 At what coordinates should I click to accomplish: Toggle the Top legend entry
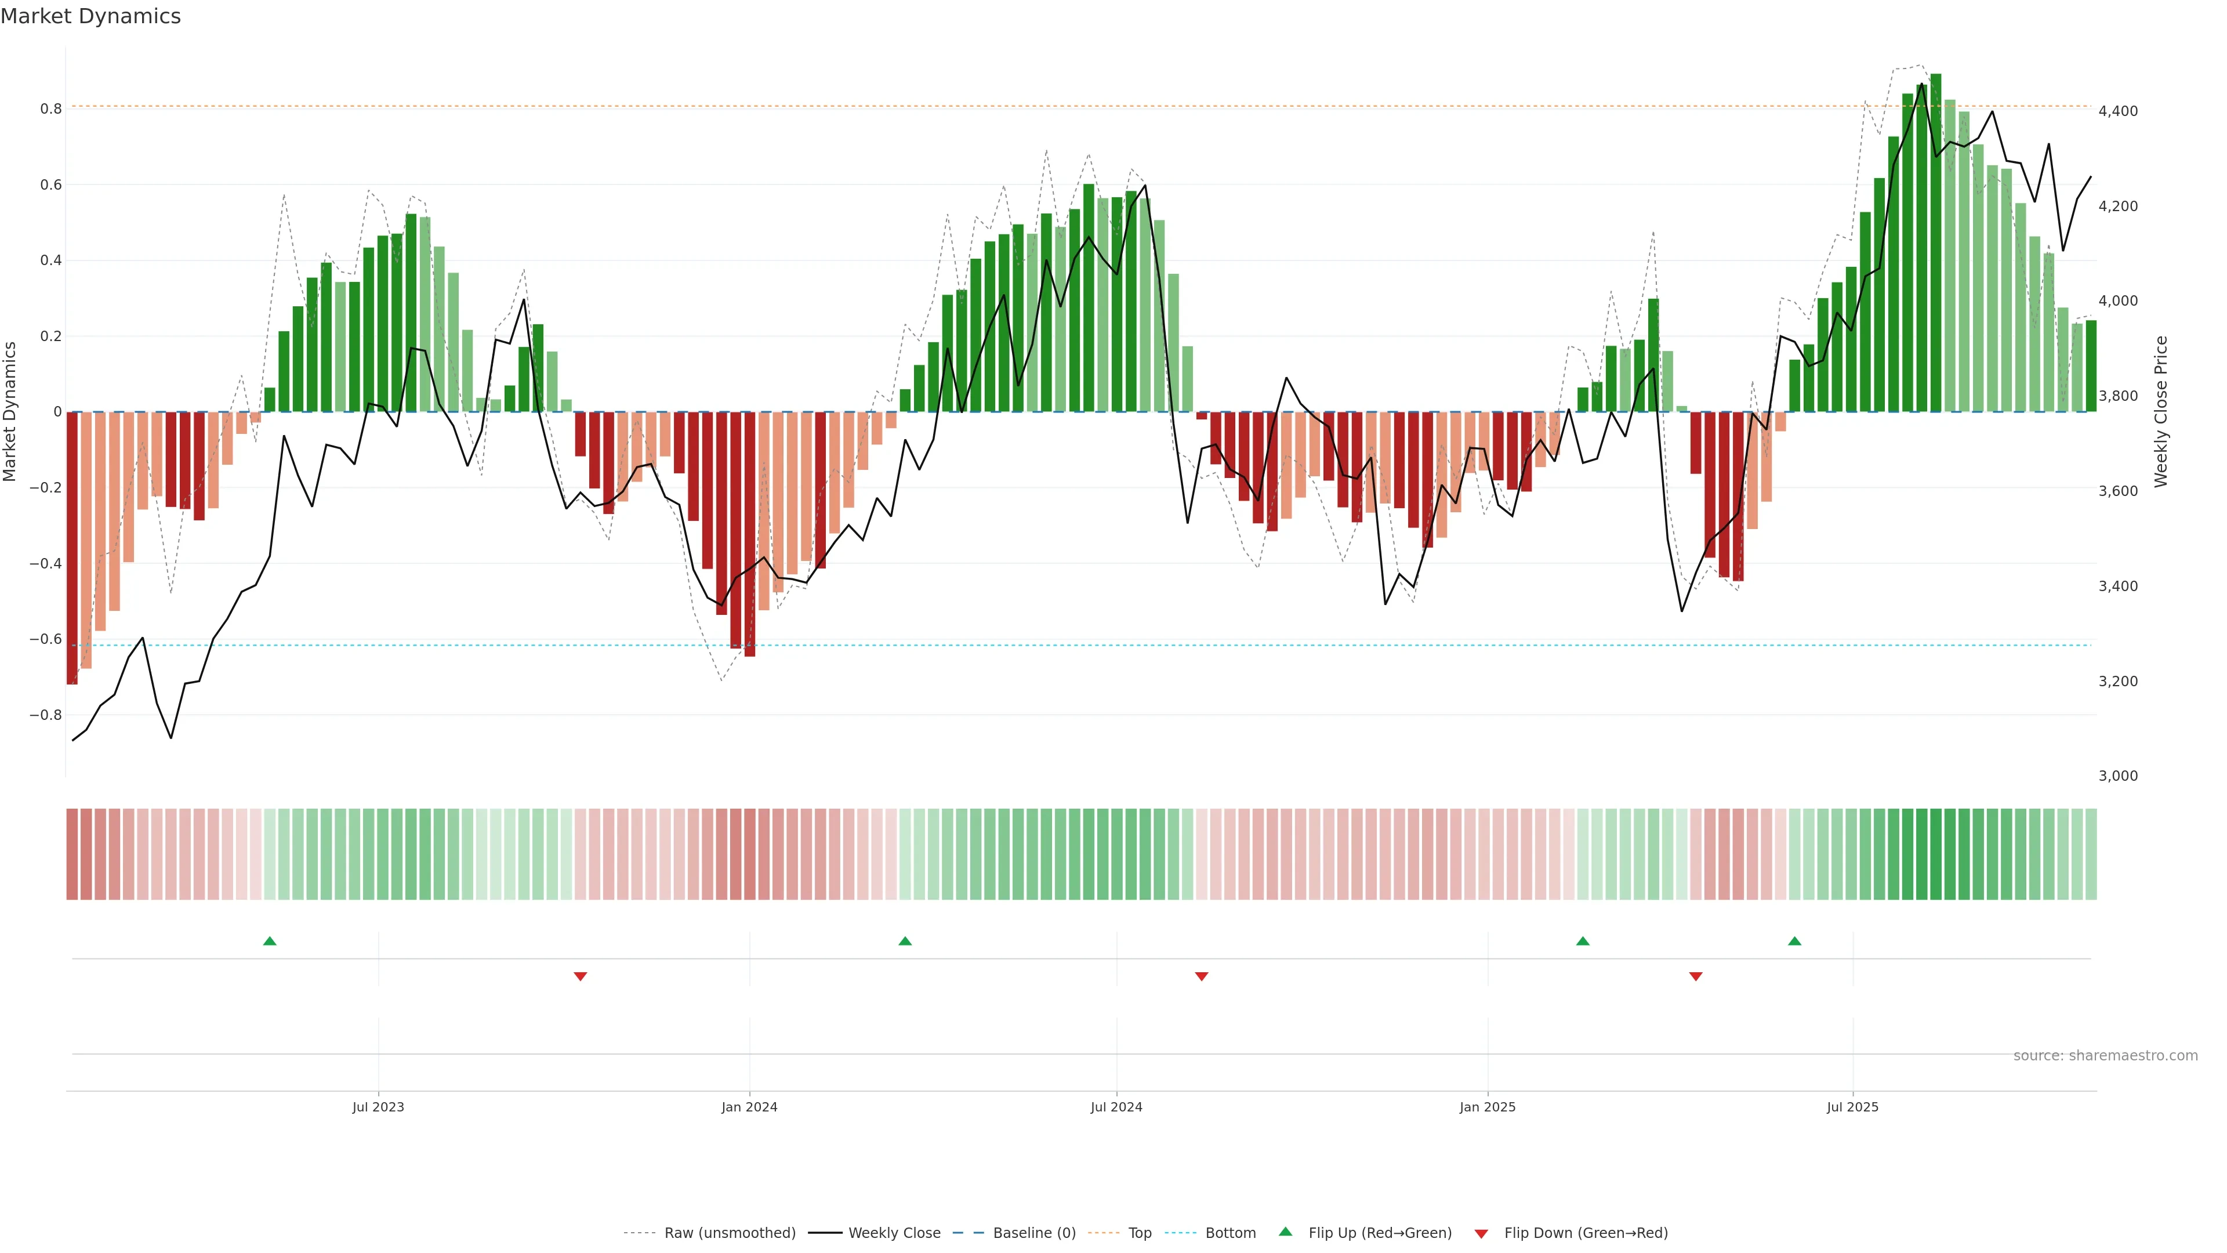[1140, 1233]
